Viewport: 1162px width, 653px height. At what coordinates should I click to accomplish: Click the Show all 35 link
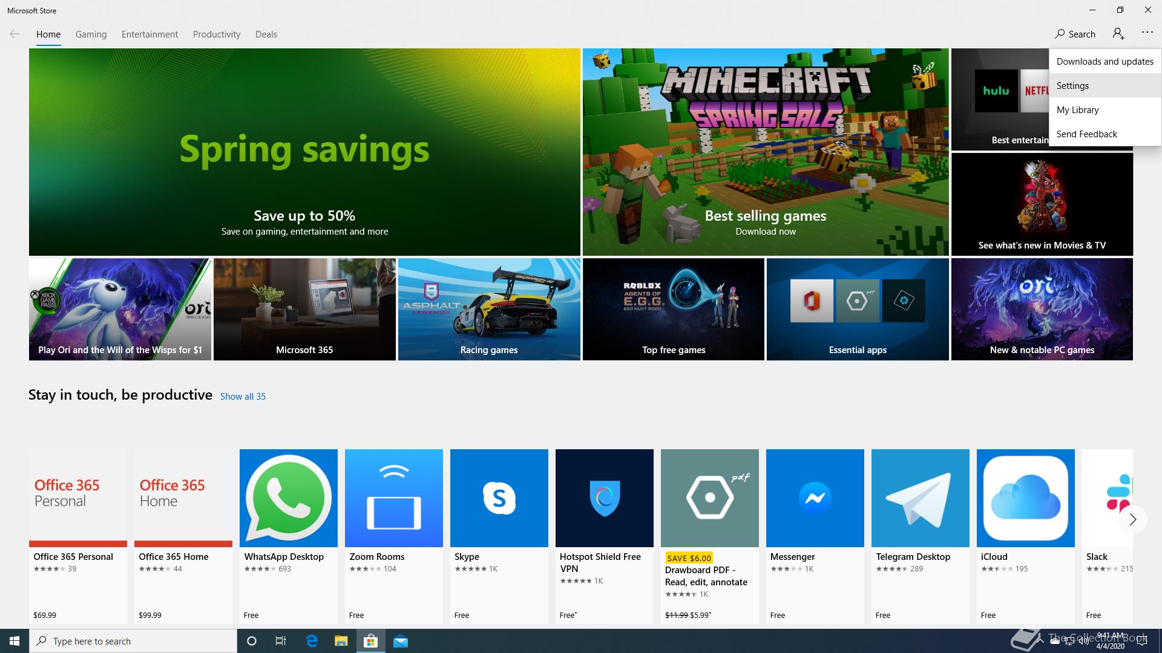243,397
